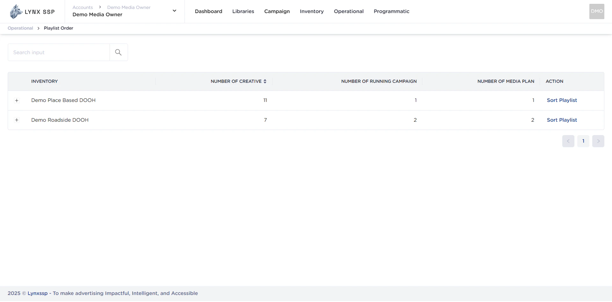
Task: Expand the Demo Roadside DOOH row
Action: point(17,120)
